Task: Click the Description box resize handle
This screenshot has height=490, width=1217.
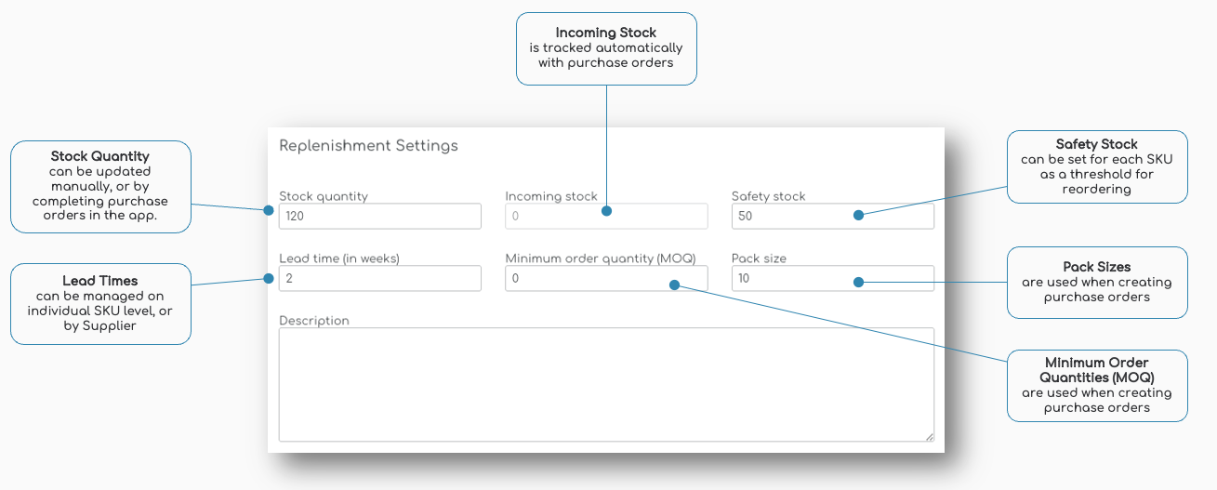Action: pos(929,436)
